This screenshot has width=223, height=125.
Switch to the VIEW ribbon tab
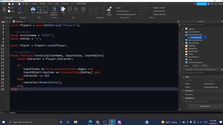pos(57,4)
